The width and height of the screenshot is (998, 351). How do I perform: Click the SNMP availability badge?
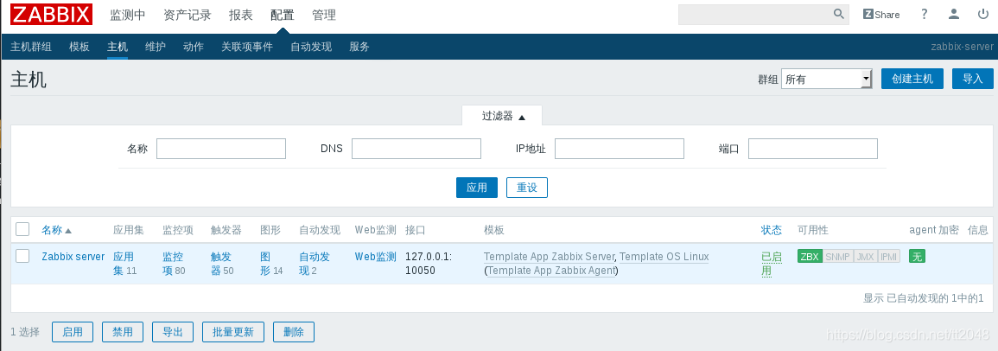(837, 257)
